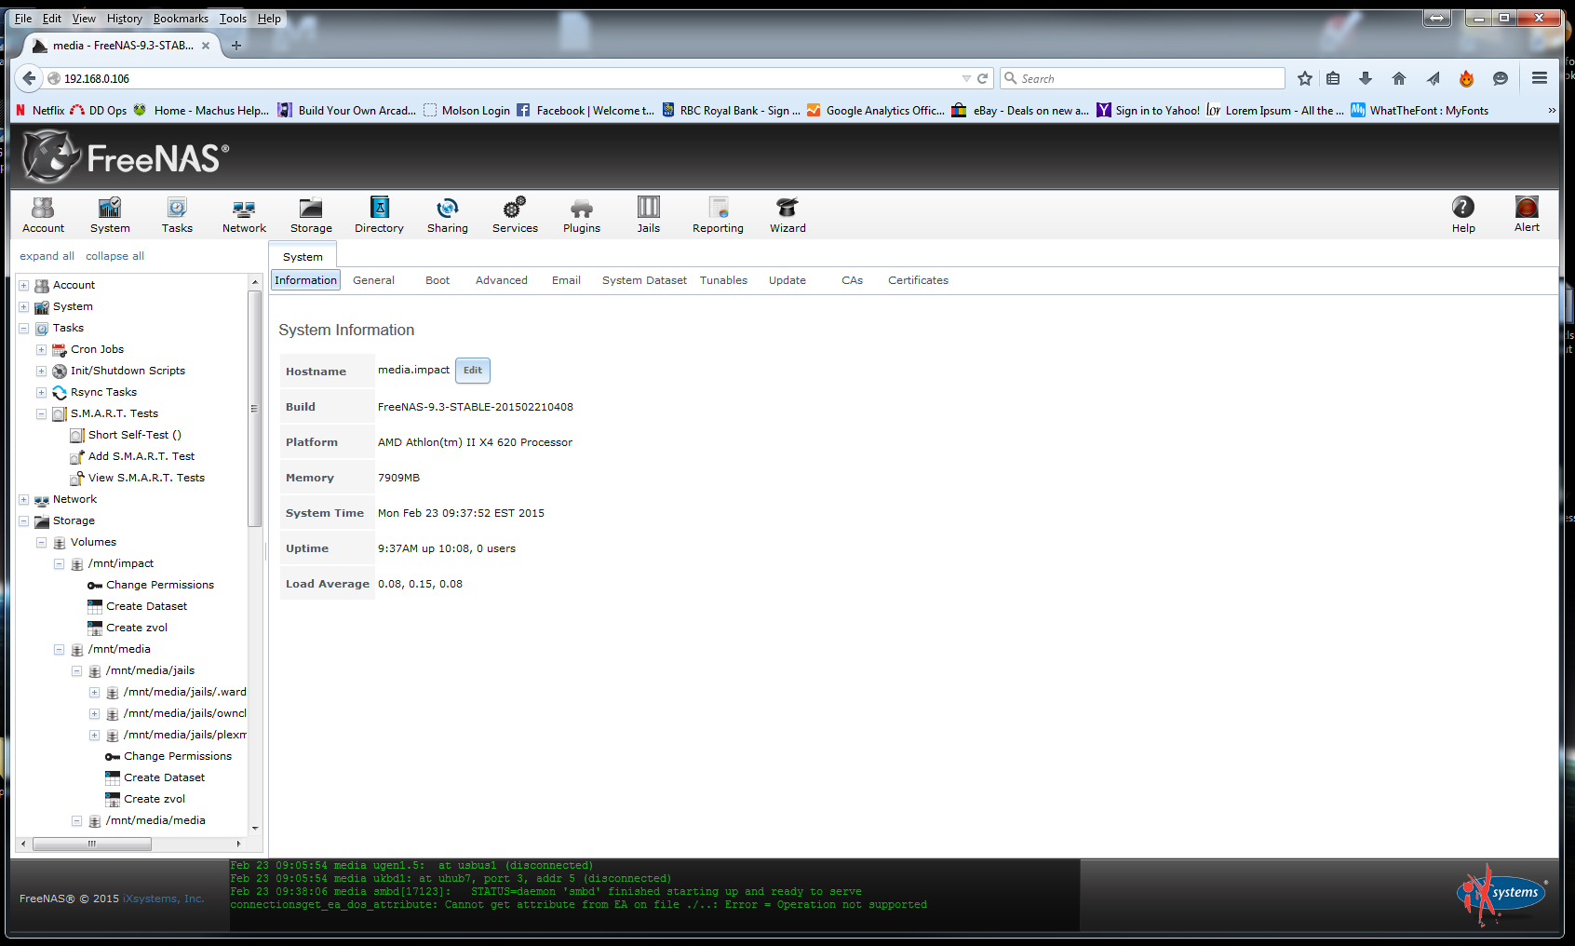Expand the Account tree node
Viewport: 1575px width, 946px height.
[x=24, y=285]
